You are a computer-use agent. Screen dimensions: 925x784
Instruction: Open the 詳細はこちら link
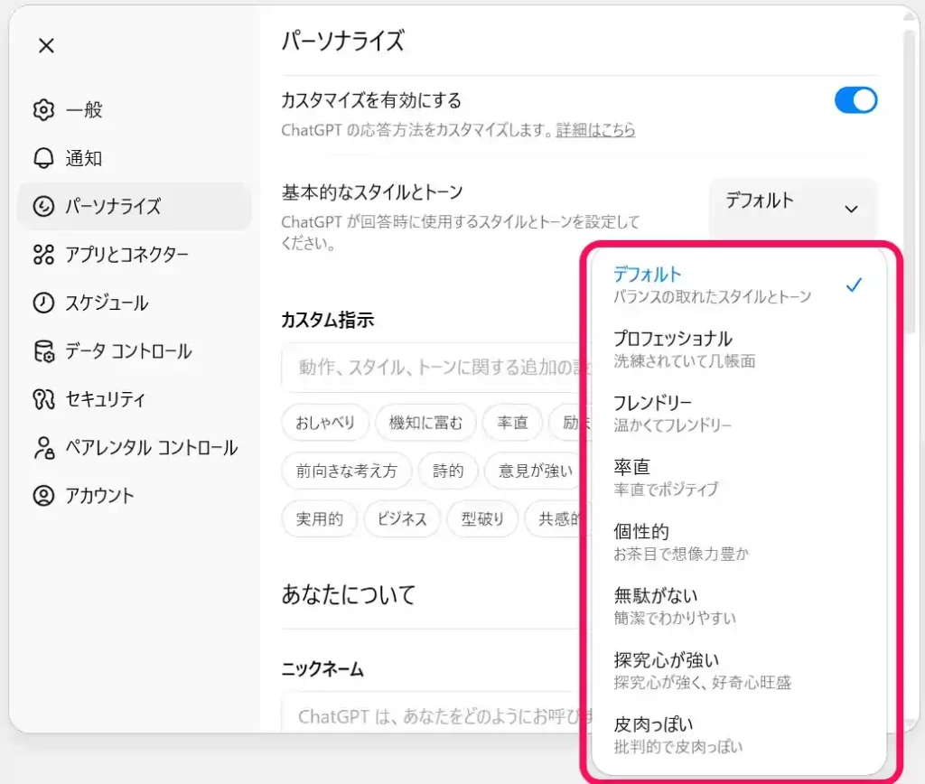[x=595, y=130]
